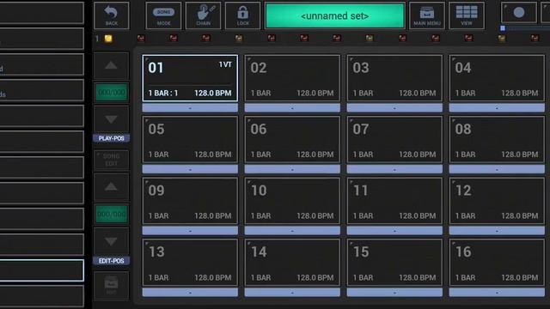Image resolution: width=550 pixels, height=309 pixels.
Task: Click the small blue slider handle below record
Action: 503,28
